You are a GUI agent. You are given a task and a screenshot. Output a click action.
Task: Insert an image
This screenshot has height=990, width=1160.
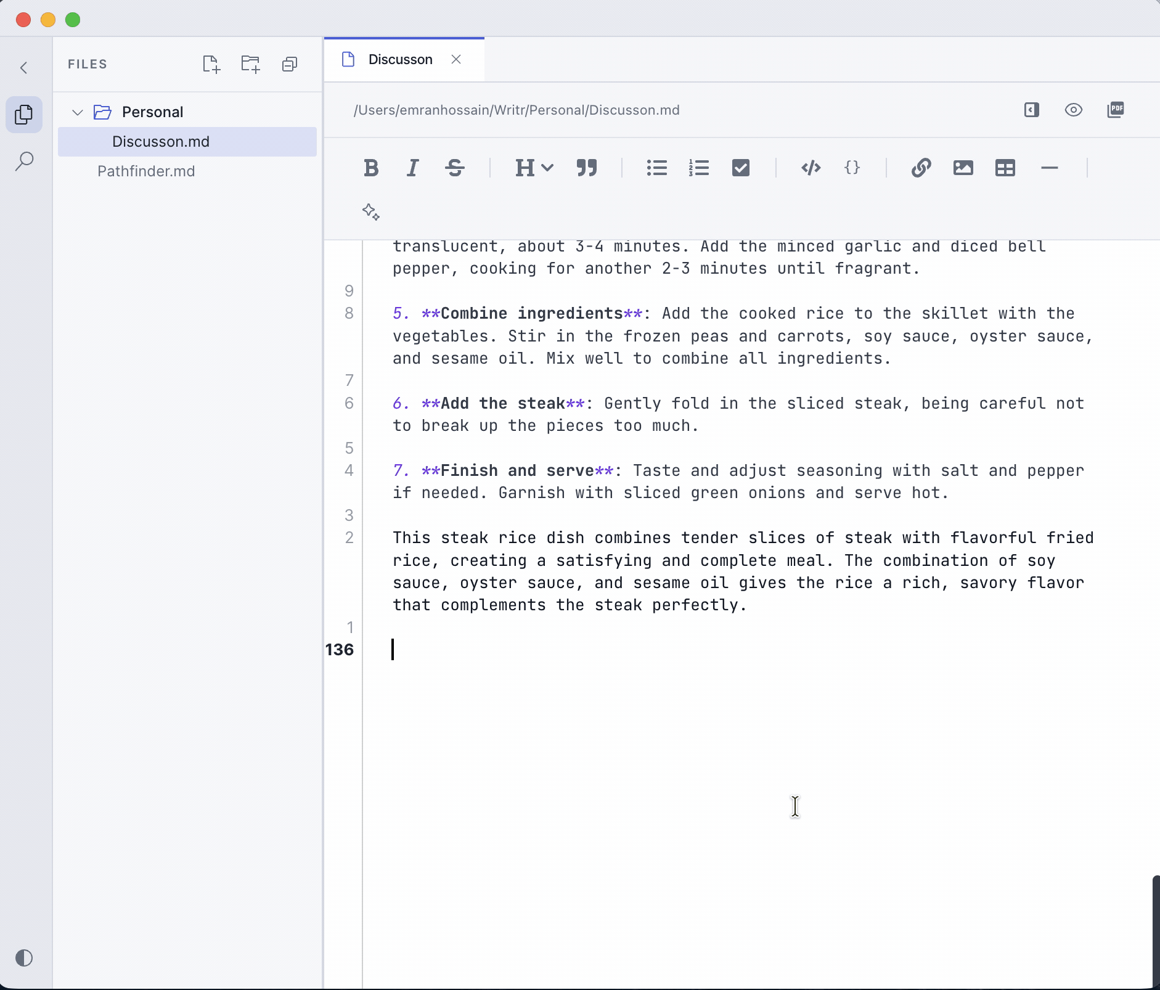[x=963, y=168]
